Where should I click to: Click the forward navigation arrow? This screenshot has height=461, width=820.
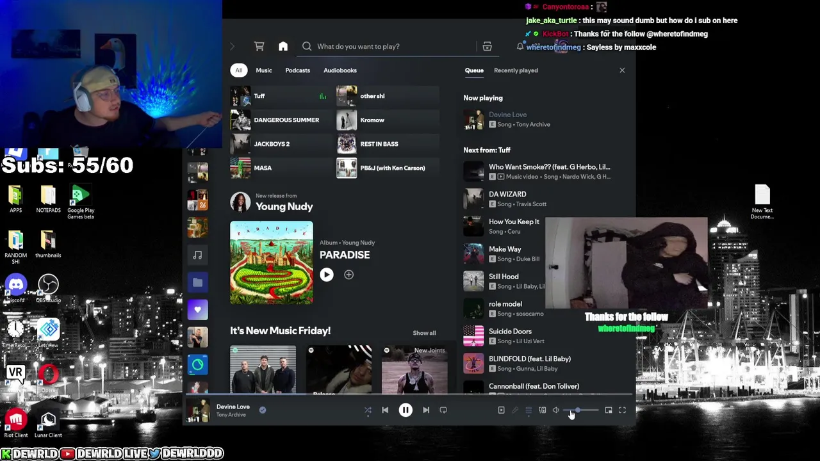tap(232, 46)
